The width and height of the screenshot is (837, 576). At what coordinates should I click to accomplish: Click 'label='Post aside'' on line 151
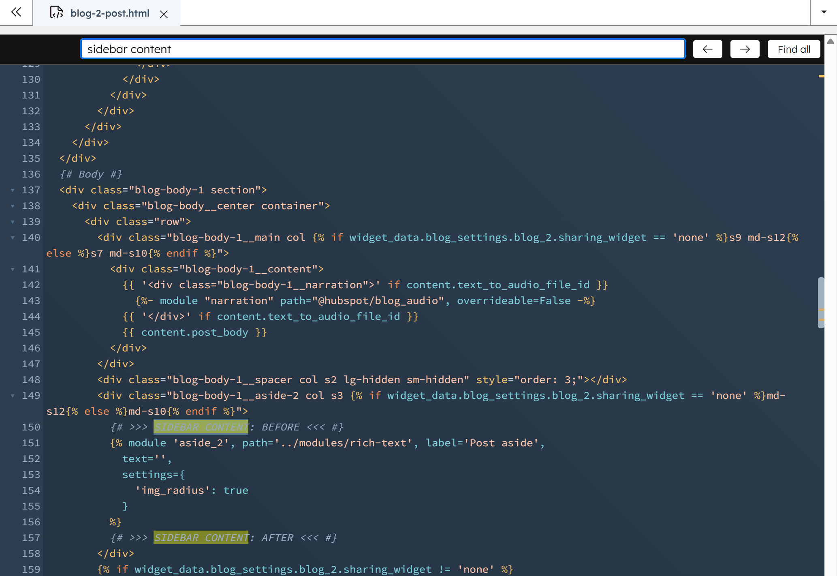[482, 443]
